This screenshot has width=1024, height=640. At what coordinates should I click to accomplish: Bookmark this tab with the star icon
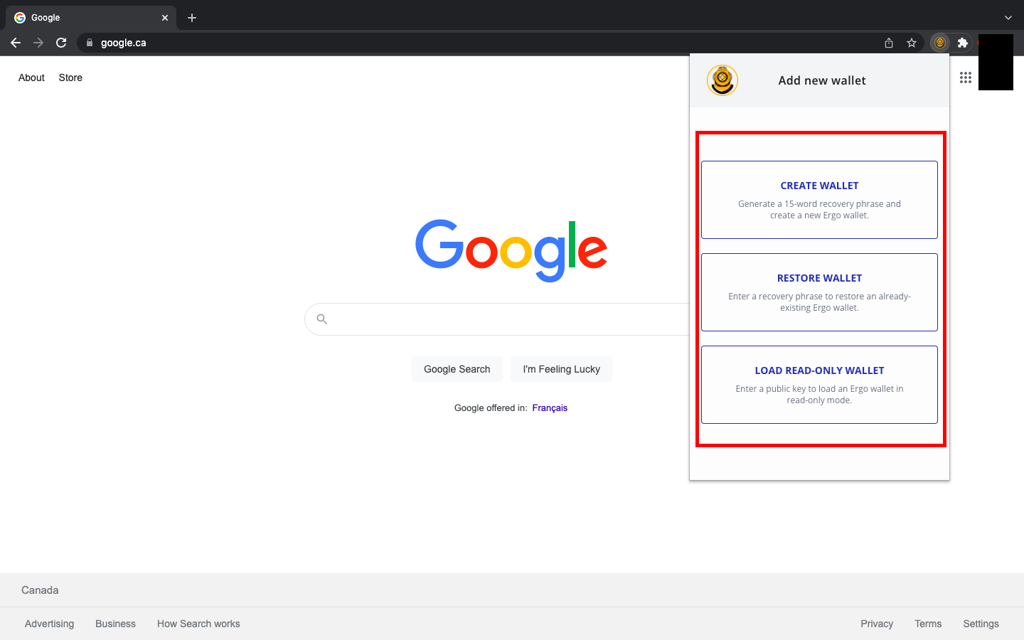[912, 43]
